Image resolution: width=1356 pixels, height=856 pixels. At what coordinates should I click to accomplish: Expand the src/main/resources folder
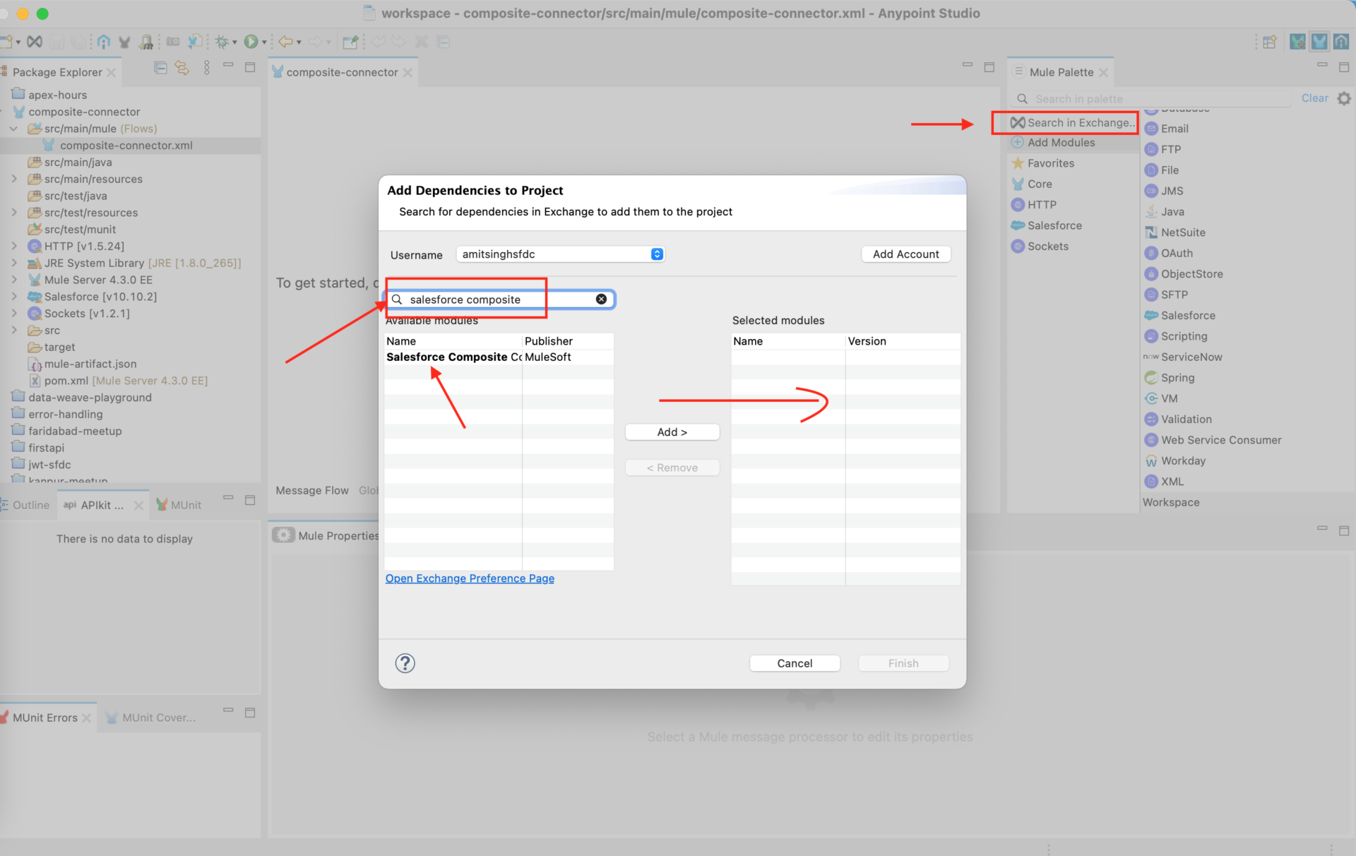pyautogui.click(x=14, y=179)
